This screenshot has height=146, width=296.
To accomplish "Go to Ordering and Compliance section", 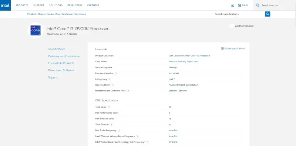I will 64,56.
